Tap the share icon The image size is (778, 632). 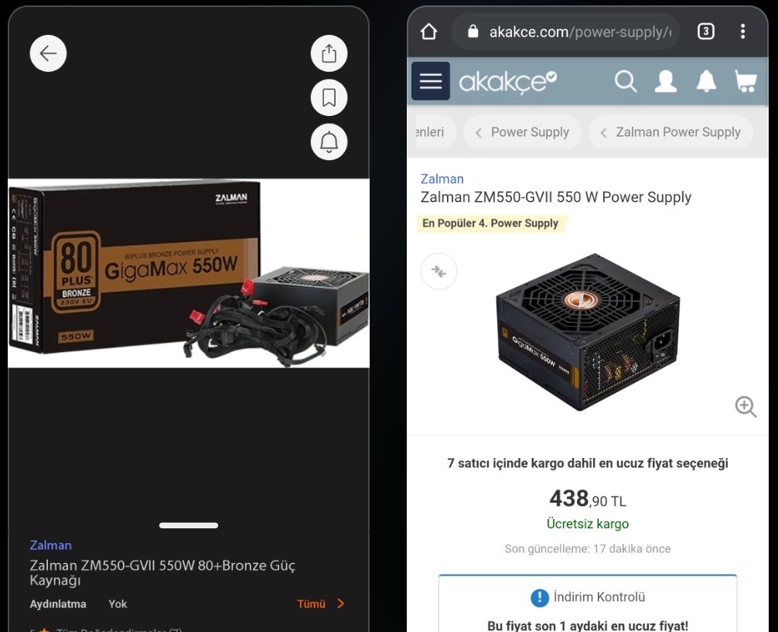(329, 53)
